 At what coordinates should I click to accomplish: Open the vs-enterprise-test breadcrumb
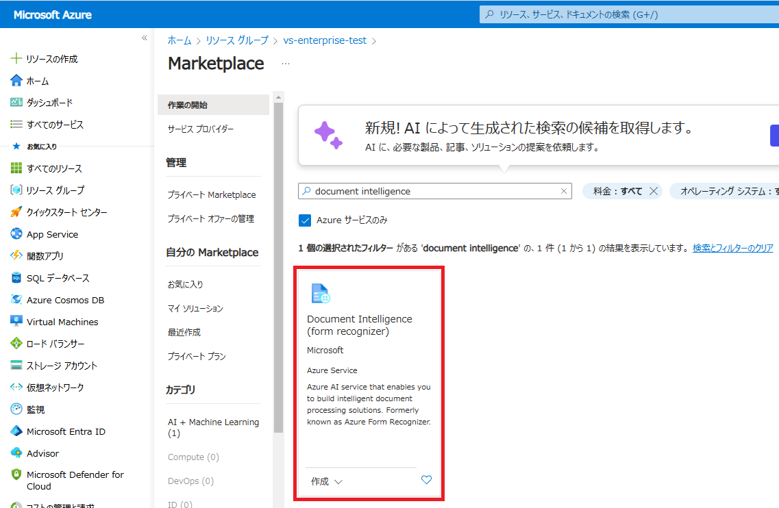(325, 40)
